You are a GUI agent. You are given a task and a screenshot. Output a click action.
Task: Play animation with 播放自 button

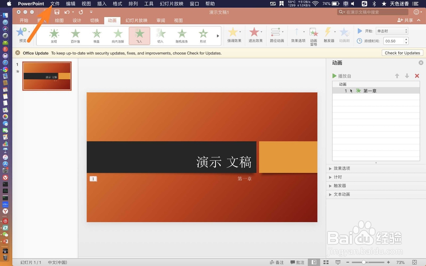coord(342,76)
